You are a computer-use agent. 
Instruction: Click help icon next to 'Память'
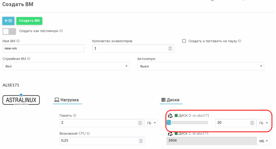pyautogui.click(x=74, y=116)
